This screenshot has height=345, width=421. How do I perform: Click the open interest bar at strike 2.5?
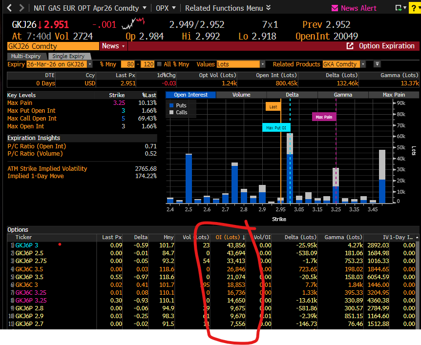point(189,179)
